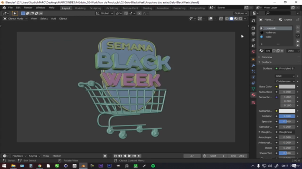Open the Global transform orientation dropdown

105,13
